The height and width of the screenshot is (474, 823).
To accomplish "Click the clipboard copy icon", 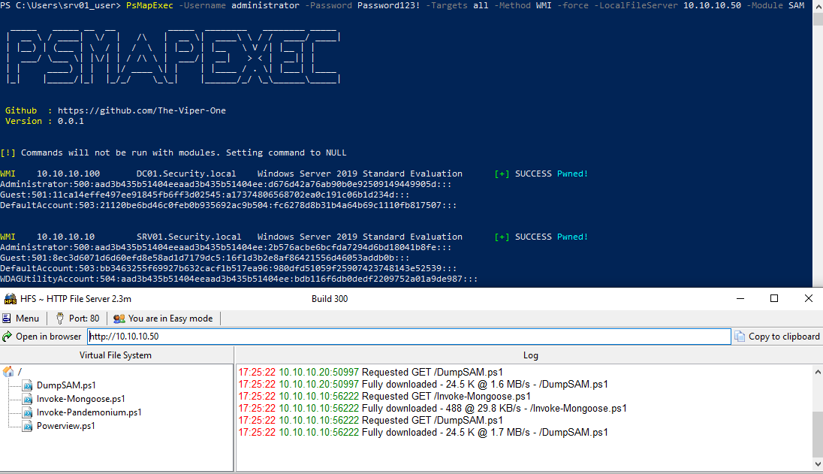I will (740, 337).
